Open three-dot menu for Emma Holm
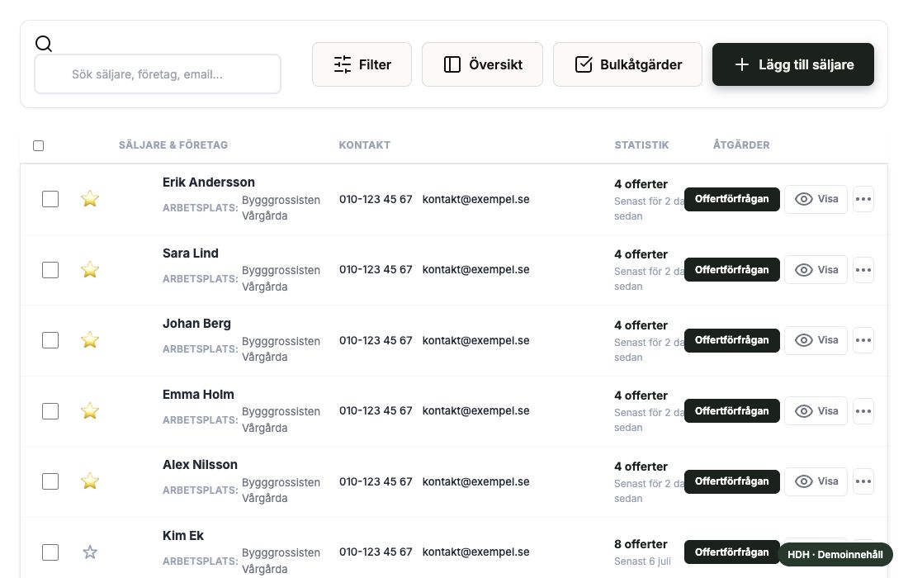The image size is (908, 578). click(x=863, y=411)
